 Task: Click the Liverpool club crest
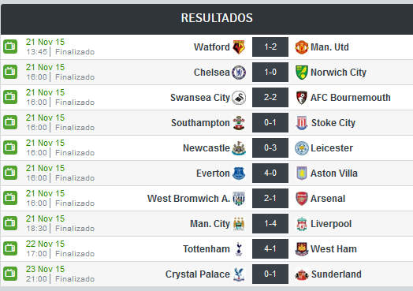point(302,224)
